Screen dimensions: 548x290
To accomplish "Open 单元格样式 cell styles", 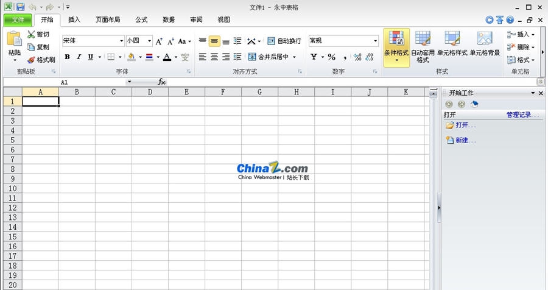I will (452, 44).
